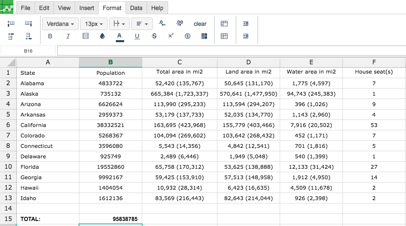This screenshot has width=406, height=226.
Task: Click the cell borders icon
Action: (85, 36)
